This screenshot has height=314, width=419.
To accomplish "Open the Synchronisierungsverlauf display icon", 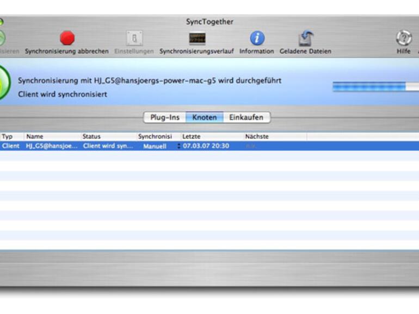I will [197, 38].
